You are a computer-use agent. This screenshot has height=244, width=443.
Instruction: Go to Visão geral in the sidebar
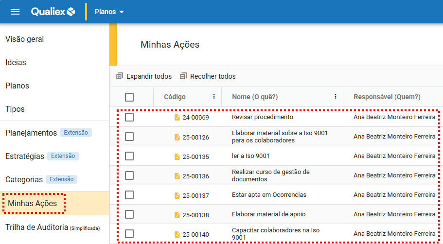[25, 39]
